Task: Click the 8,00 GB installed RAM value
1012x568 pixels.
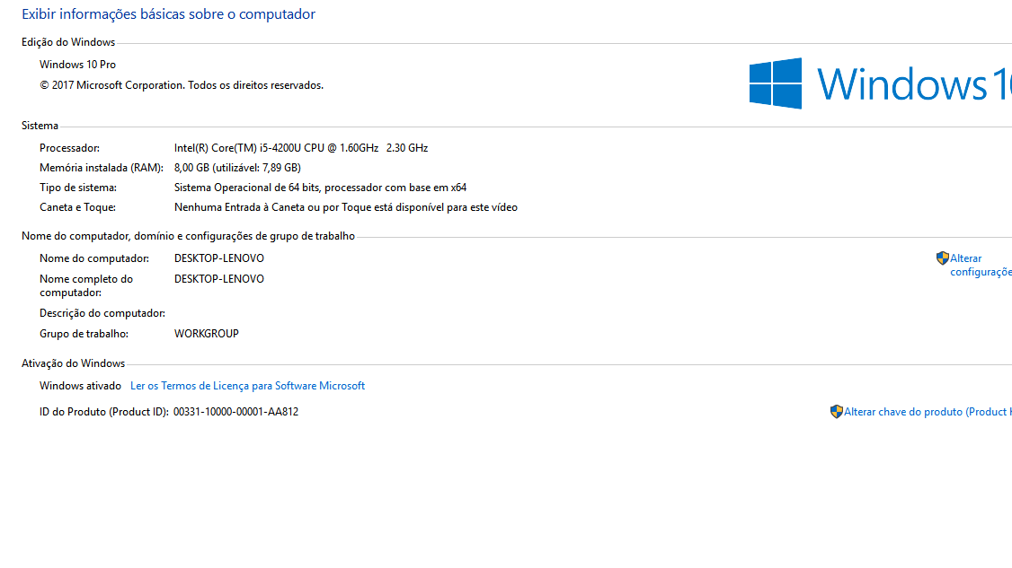Action: coord(236,168)
